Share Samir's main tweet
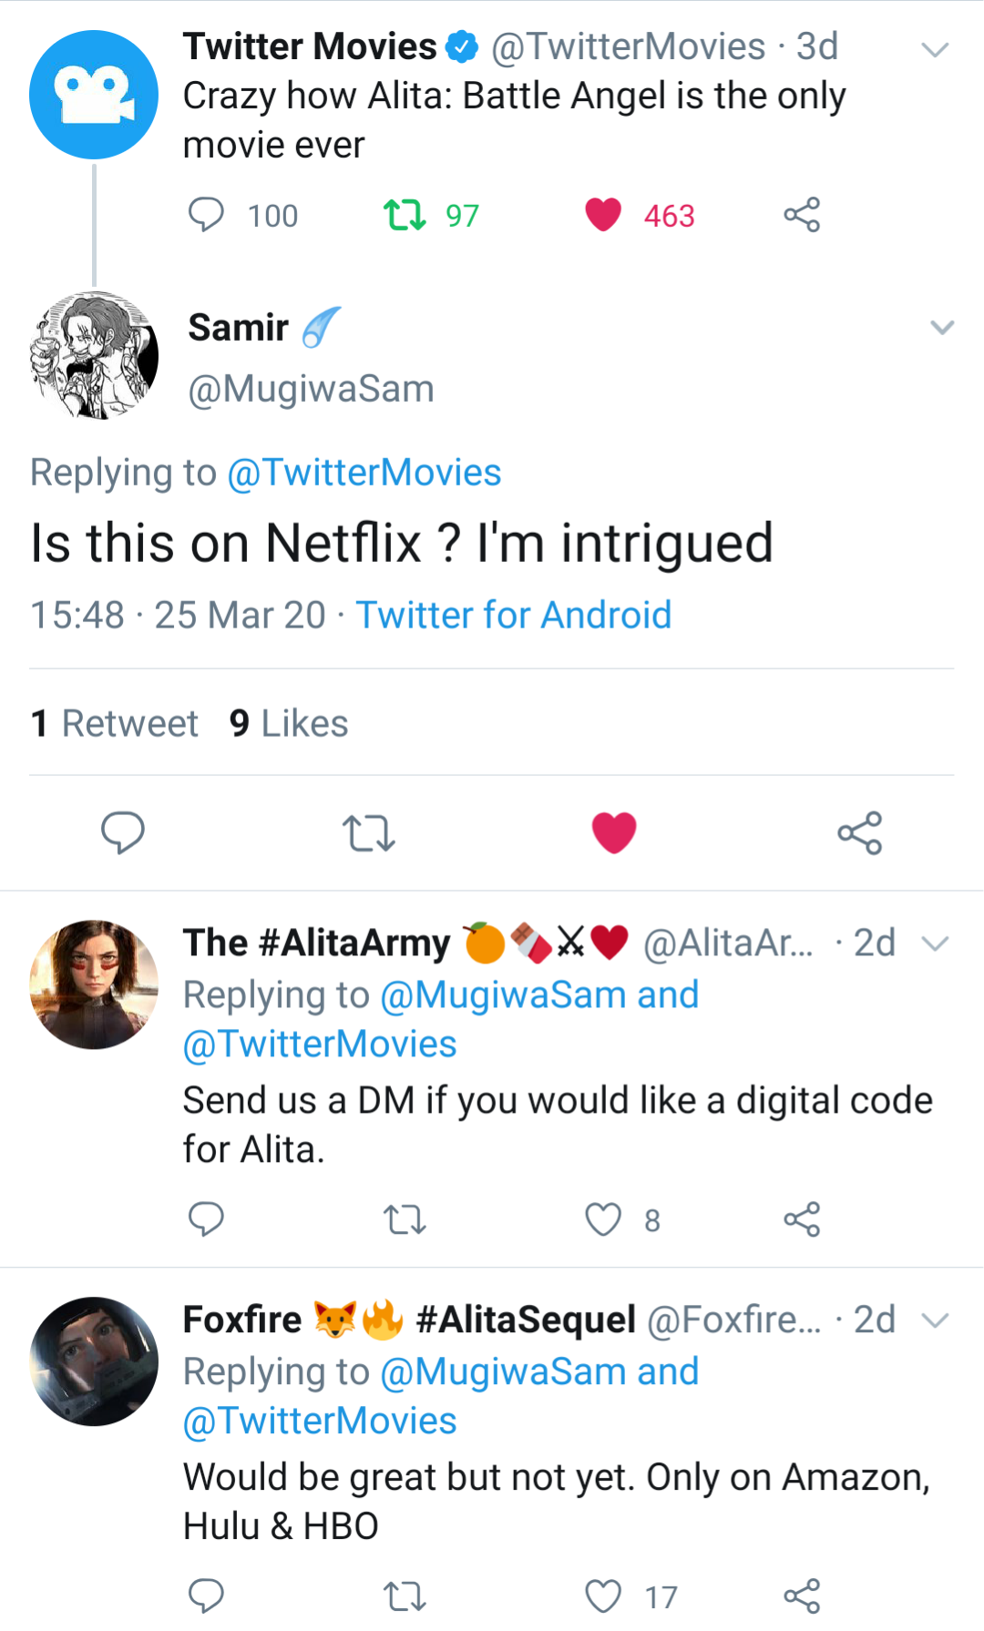 coord(859,832)
